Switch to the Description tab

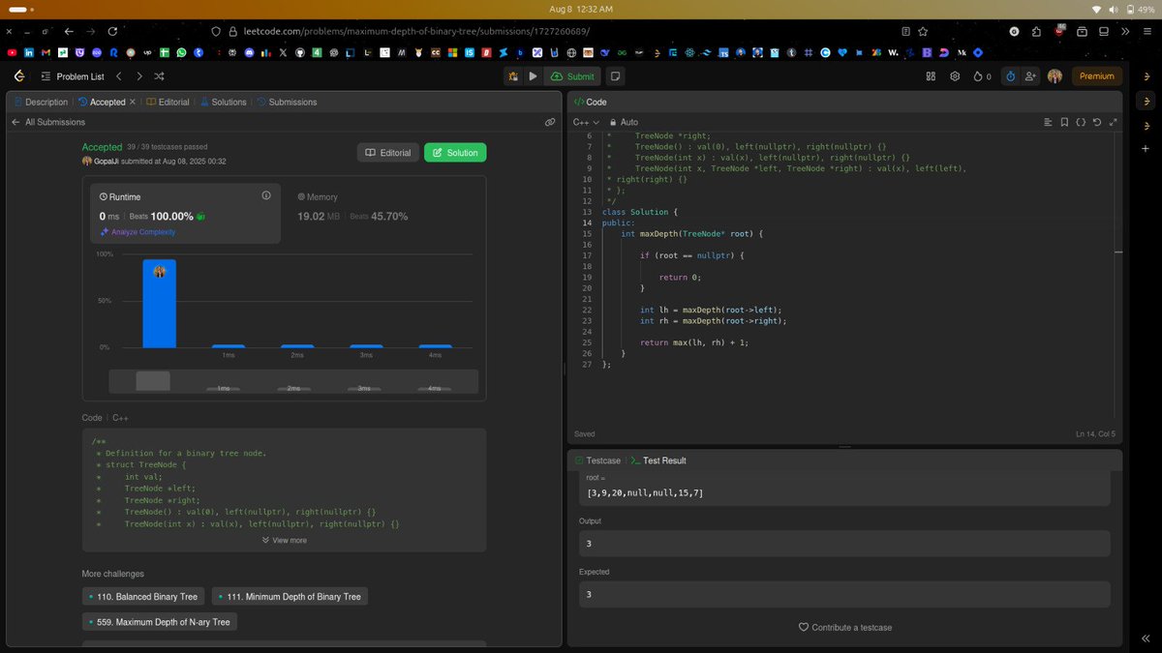click(41, 102)
